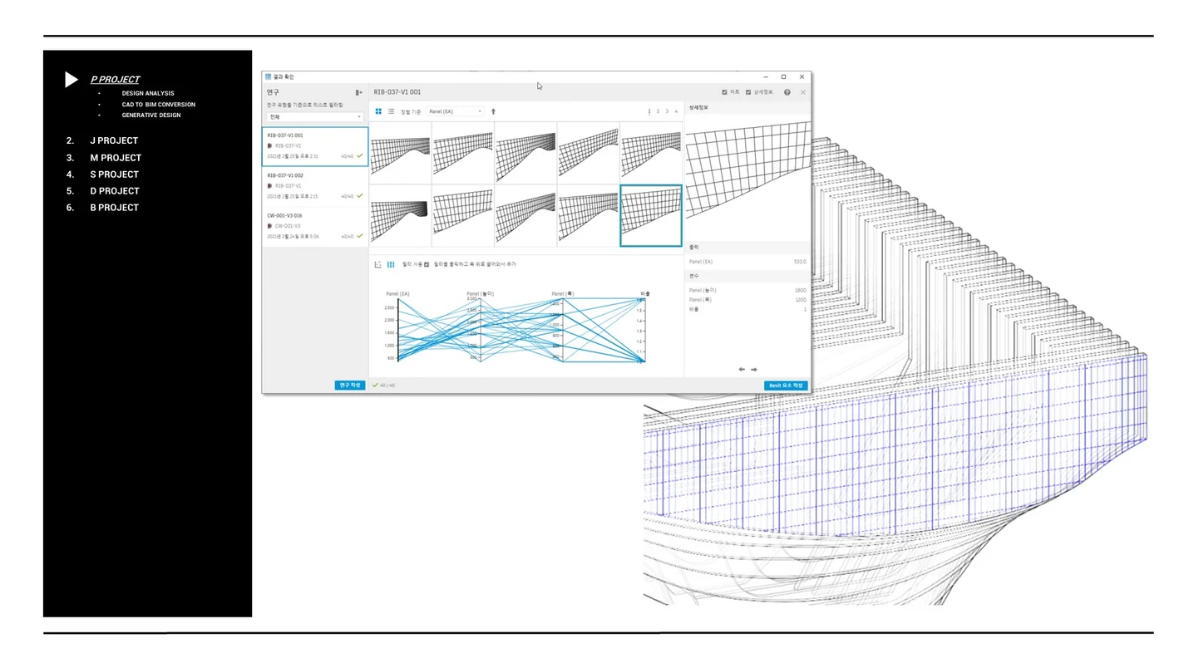Click D PROJECT in slide sidebar
This screenshot has width=1189, height=668.
click(115, 190)
